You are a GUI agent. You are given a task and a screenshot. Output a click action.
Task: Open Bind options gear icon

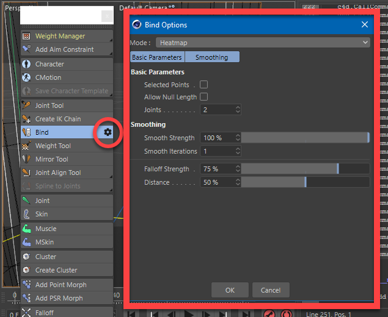(x=108, y=132)
